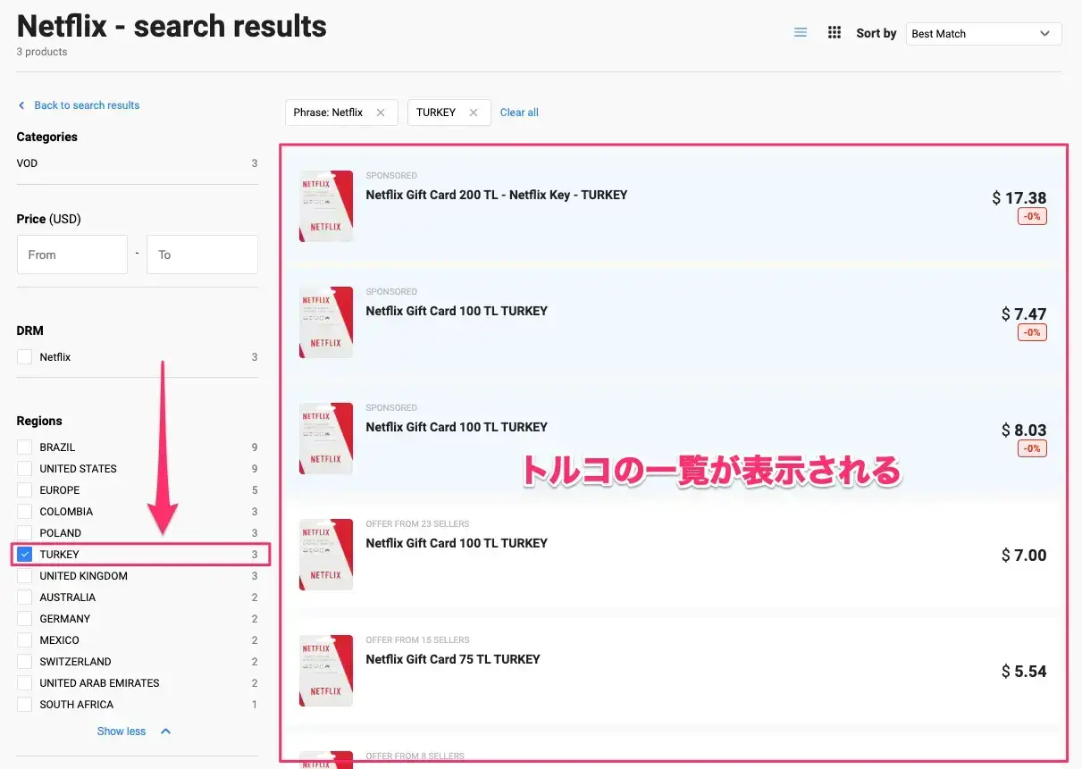This screenshot has width=1082, height=769.
Task: Uncheck the TURKEY region checkbox
Action: [25, 555]
